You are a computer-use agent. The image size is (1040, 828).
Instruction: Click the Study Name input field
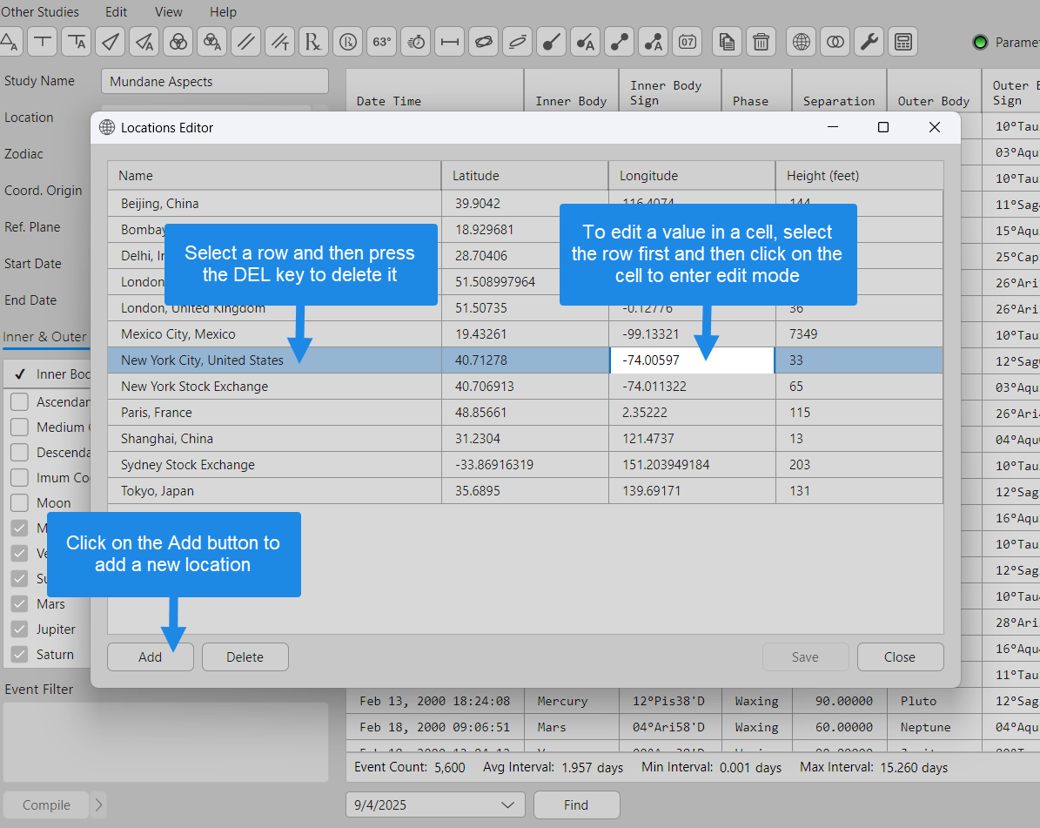click(x=214, y=82)
